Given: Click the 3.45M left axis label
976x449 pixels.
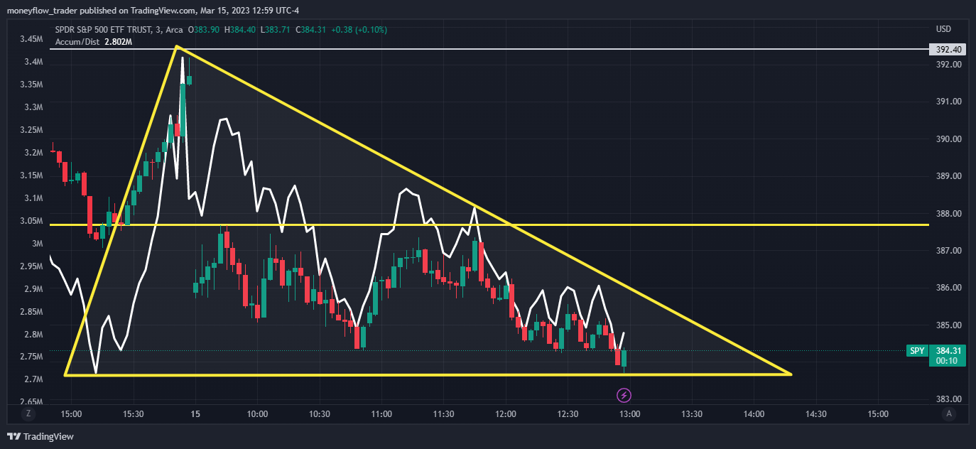Looking at the screenshot, I should 33,39.
